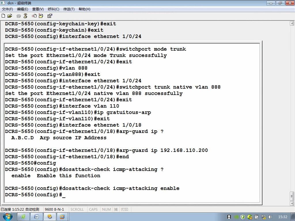Switch to the Word taskbar button
Image resolution: width=295 pixels, height=221 pixels.
pyautogui.click(x=37, y=217)
